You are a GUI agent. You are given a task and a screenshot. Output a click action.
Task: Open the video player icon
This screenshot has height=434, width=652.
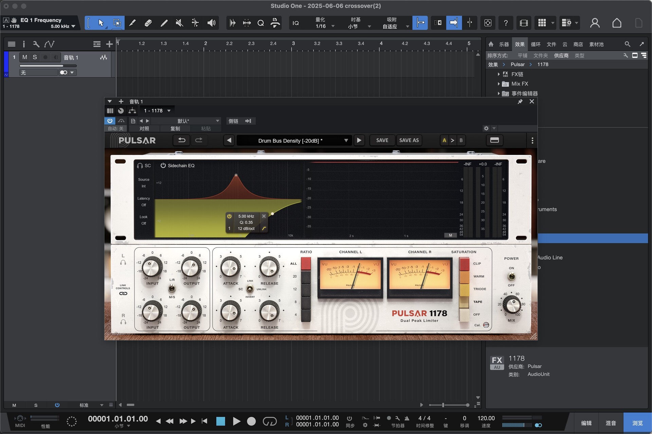[x=524, y=23]
